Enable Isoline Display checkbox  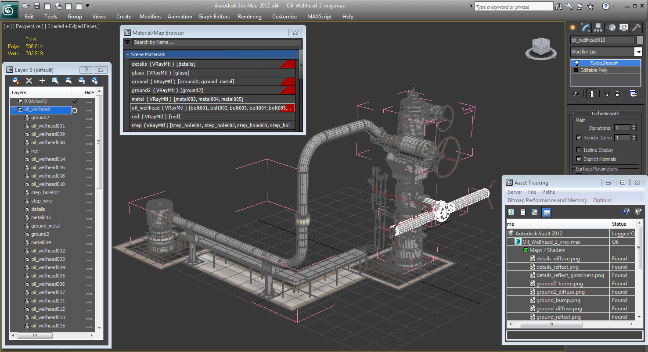pos(579,150)
